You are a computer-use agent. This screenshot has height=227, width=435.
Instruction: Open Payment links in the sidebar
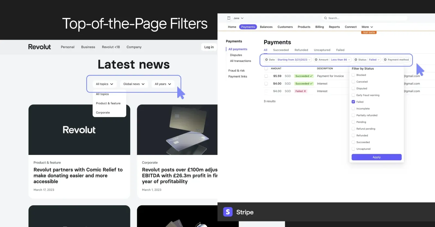[238, 77]
